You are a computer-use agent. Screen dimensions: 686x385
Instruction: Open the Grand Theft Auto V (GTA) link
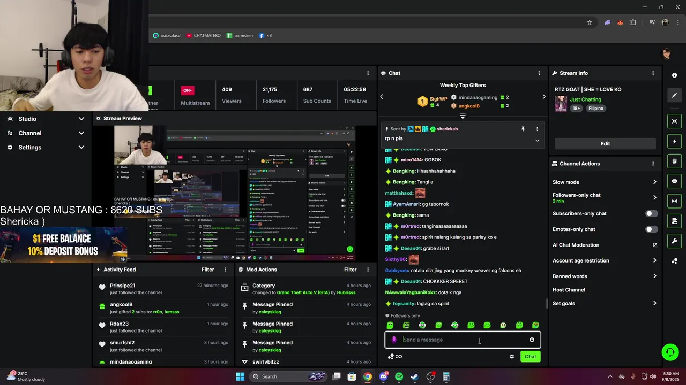(303, 293)
